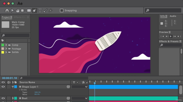Click the timeline playhead marker
The height and width of the screenshot is (102, 183).
(x=95, y=83)
